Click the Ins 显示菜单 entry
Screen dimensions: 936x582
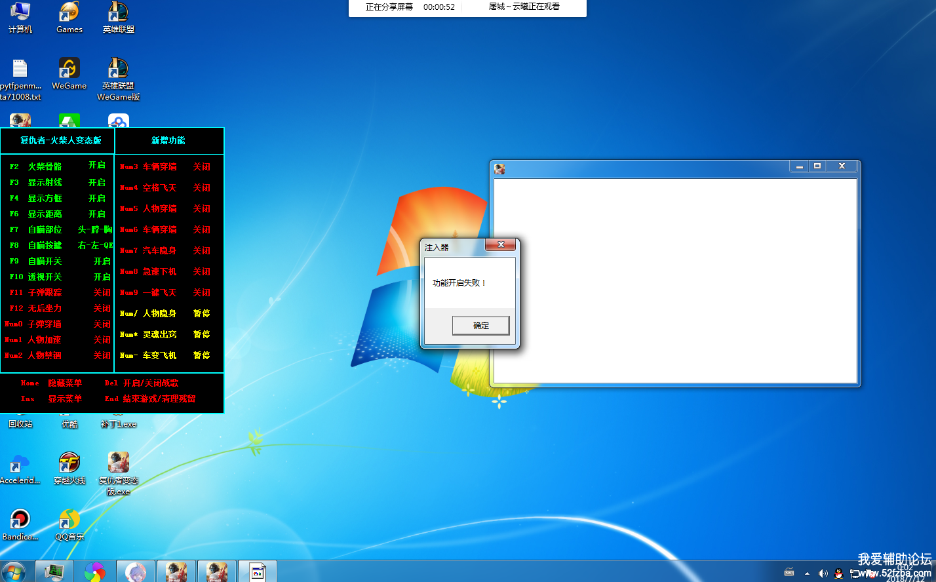pyautogui.click(x=51, y=398)
